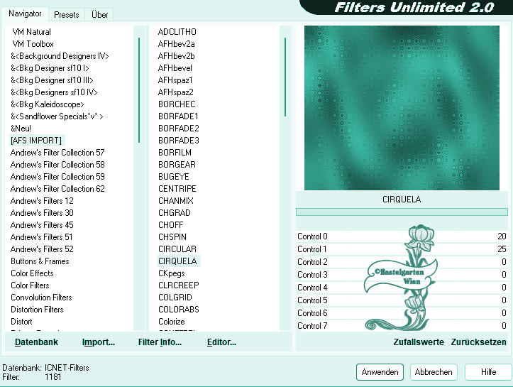Select &<Background Designers IV> category

[60, 56]
